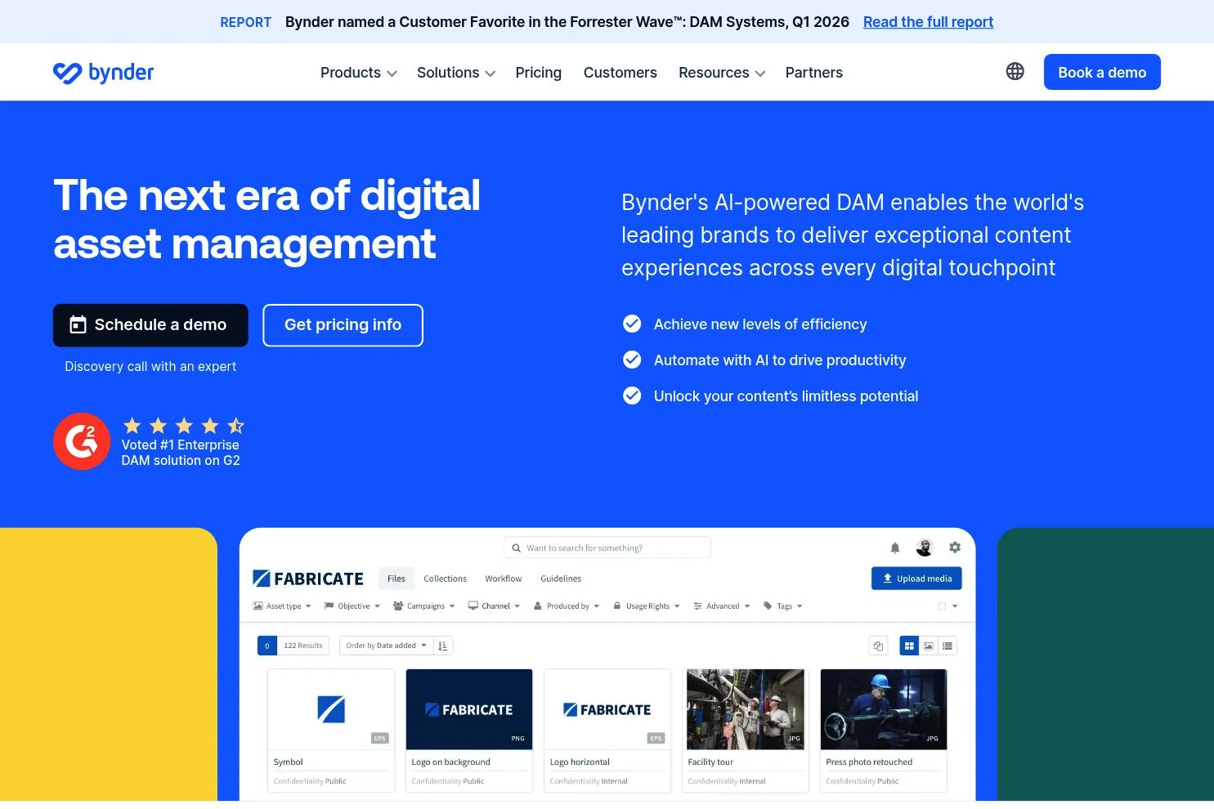Open the Objective filter dropdown
This screenshot has height=809, width=1214.
[x=352, y=606]
